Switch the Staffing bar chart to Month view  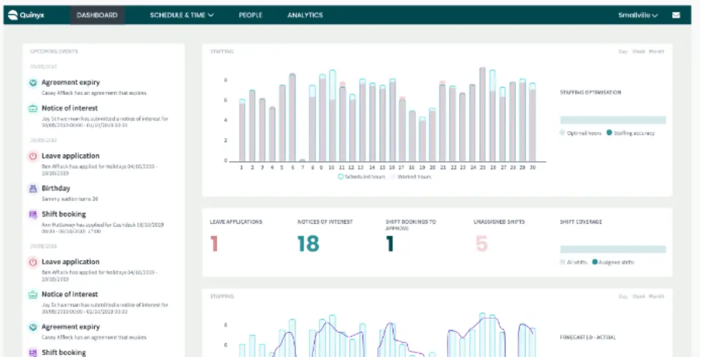tap(657, 52)
